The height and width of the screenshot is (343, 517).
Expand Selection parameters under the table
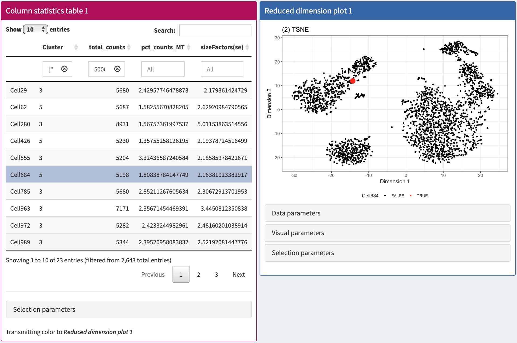tap(129, 310)
